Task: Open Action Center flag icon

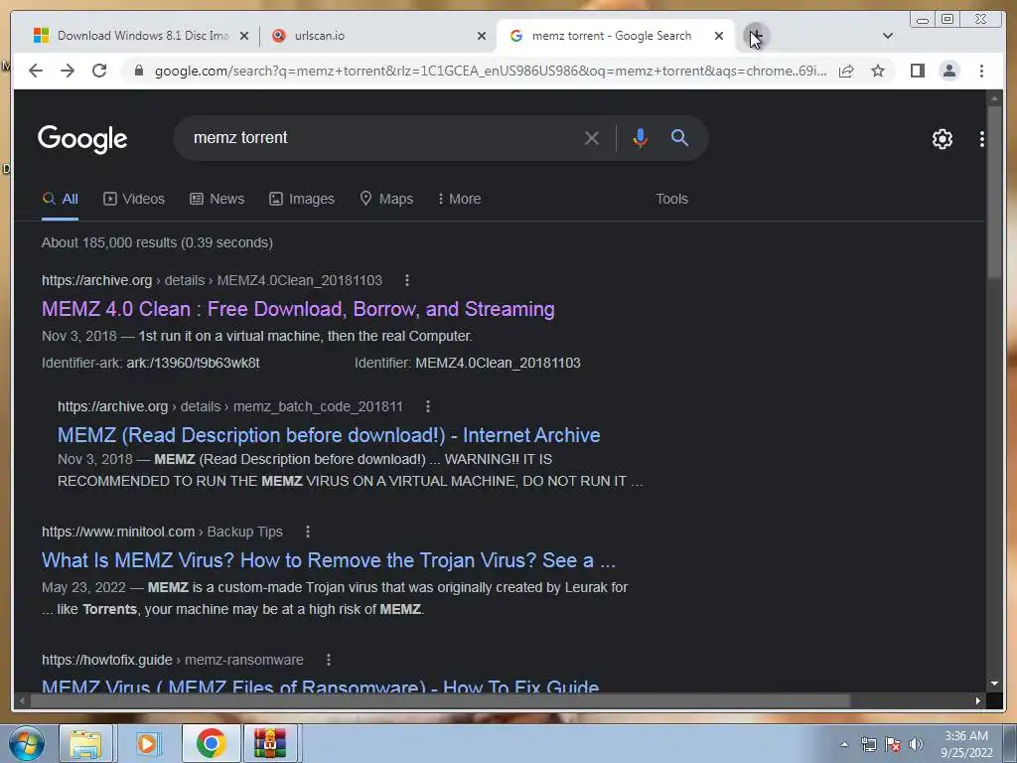Action: [893, 744]
